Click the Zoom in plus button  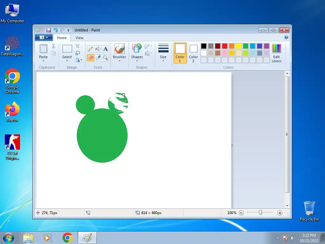(x=280, y=213)
